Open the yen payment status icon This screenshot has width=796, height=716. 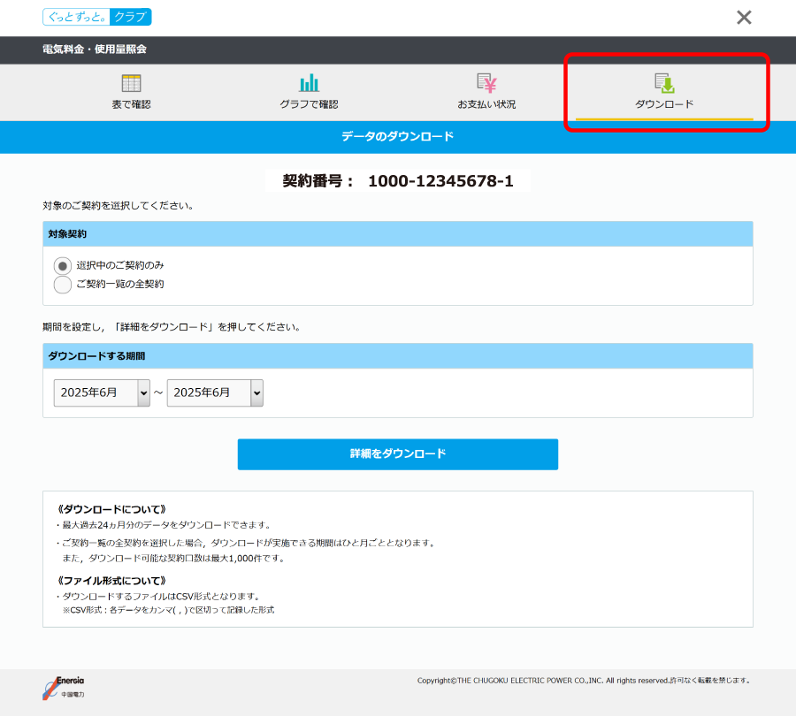(486, 83)
